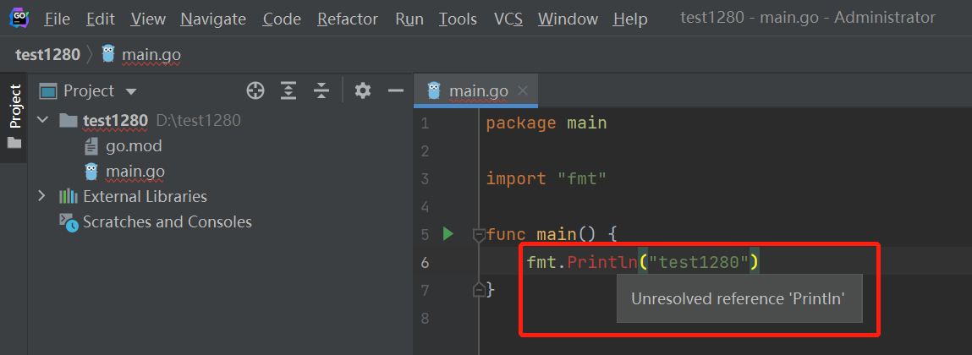Hide the Project panel with minus icon

click(396, 91)
